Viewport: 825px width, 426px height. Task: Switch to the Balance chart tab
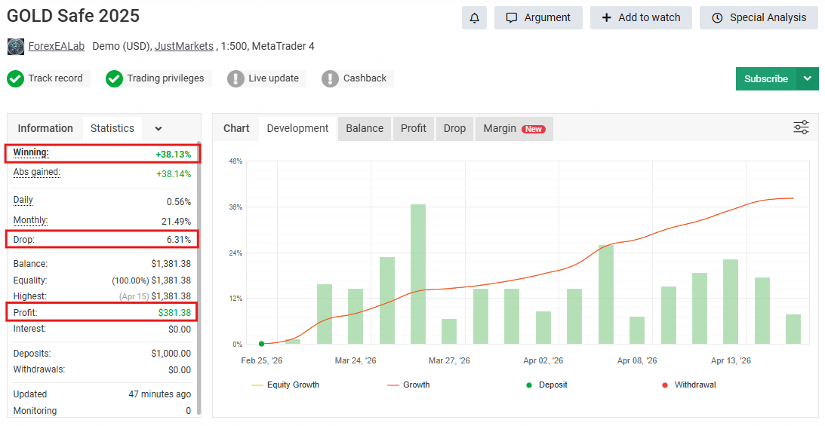[365, 128]
